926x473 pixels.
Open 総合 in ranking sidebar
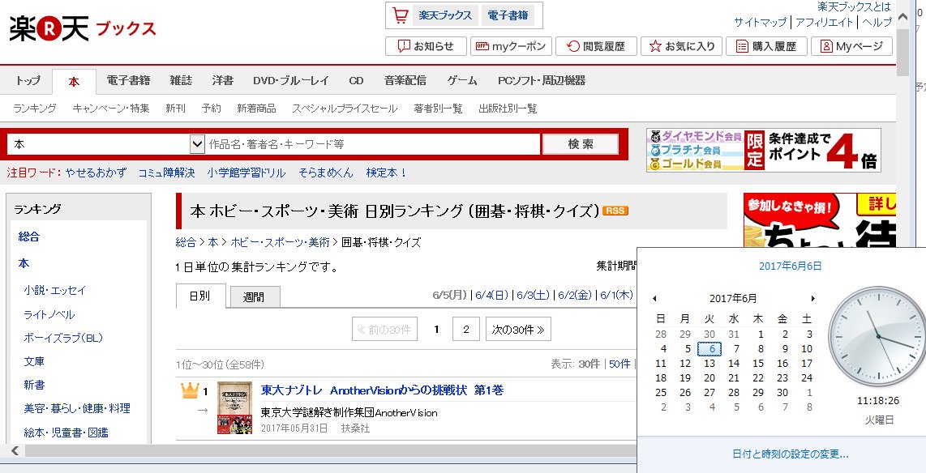(29, 236)
